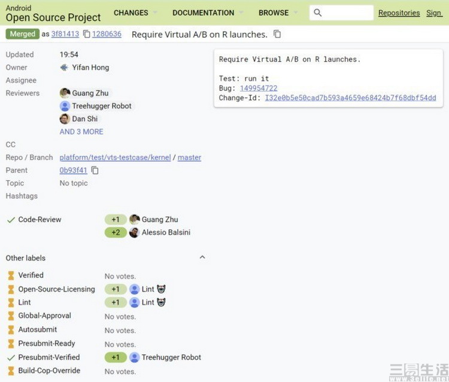Image resolution: width=449 pixels, height=382 pixels.
Task: Click the search magnifier icon
Action: pos(317,13)
